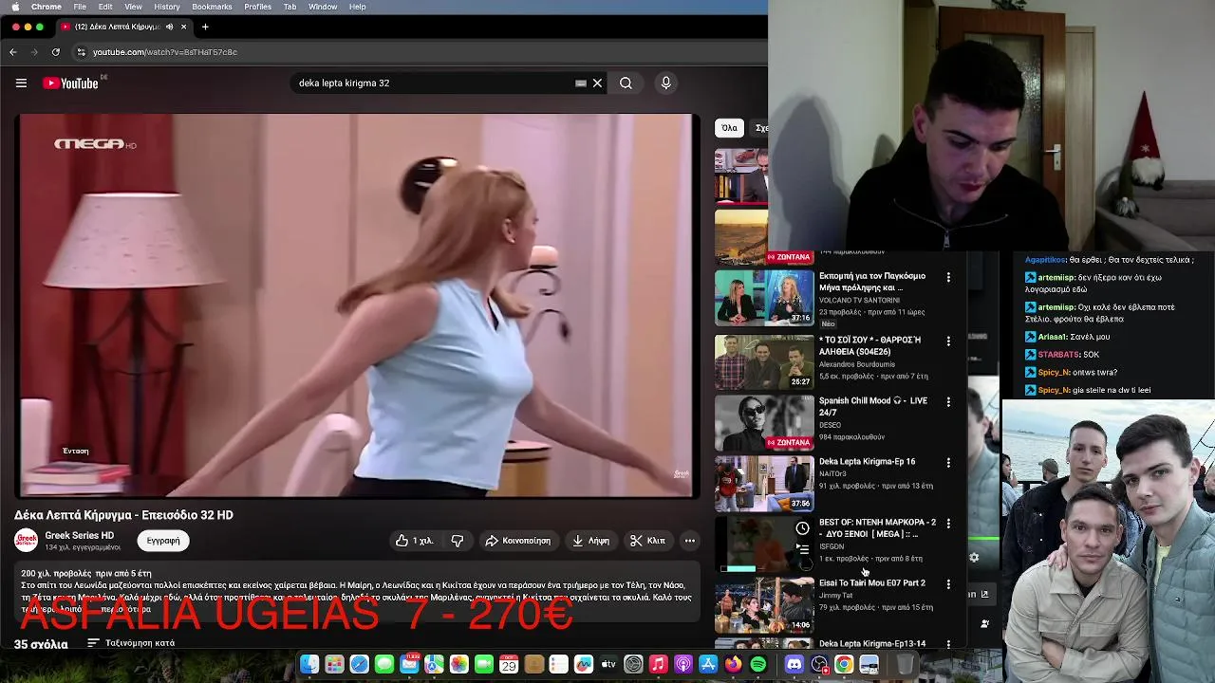This screenshot has height=683, width=1215.
Task: Open the Chrome File menu
Action: (80, 7)
